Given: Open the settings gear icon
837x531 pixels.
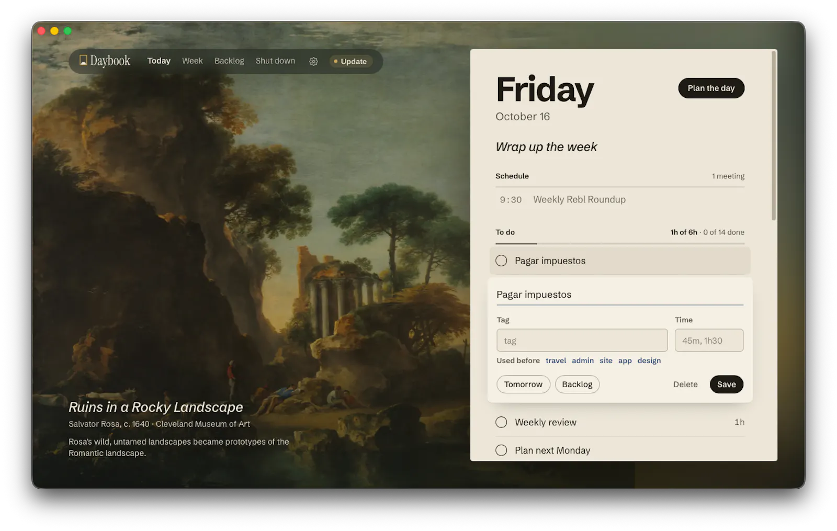Looking at the screenshot, I should coord(313,61).
